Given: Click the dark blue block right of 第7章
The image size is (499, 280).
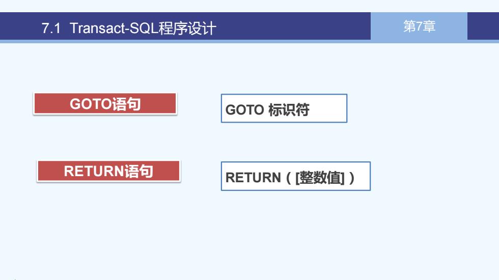Looking at the screenshot, I should click(x=483, y=26).
